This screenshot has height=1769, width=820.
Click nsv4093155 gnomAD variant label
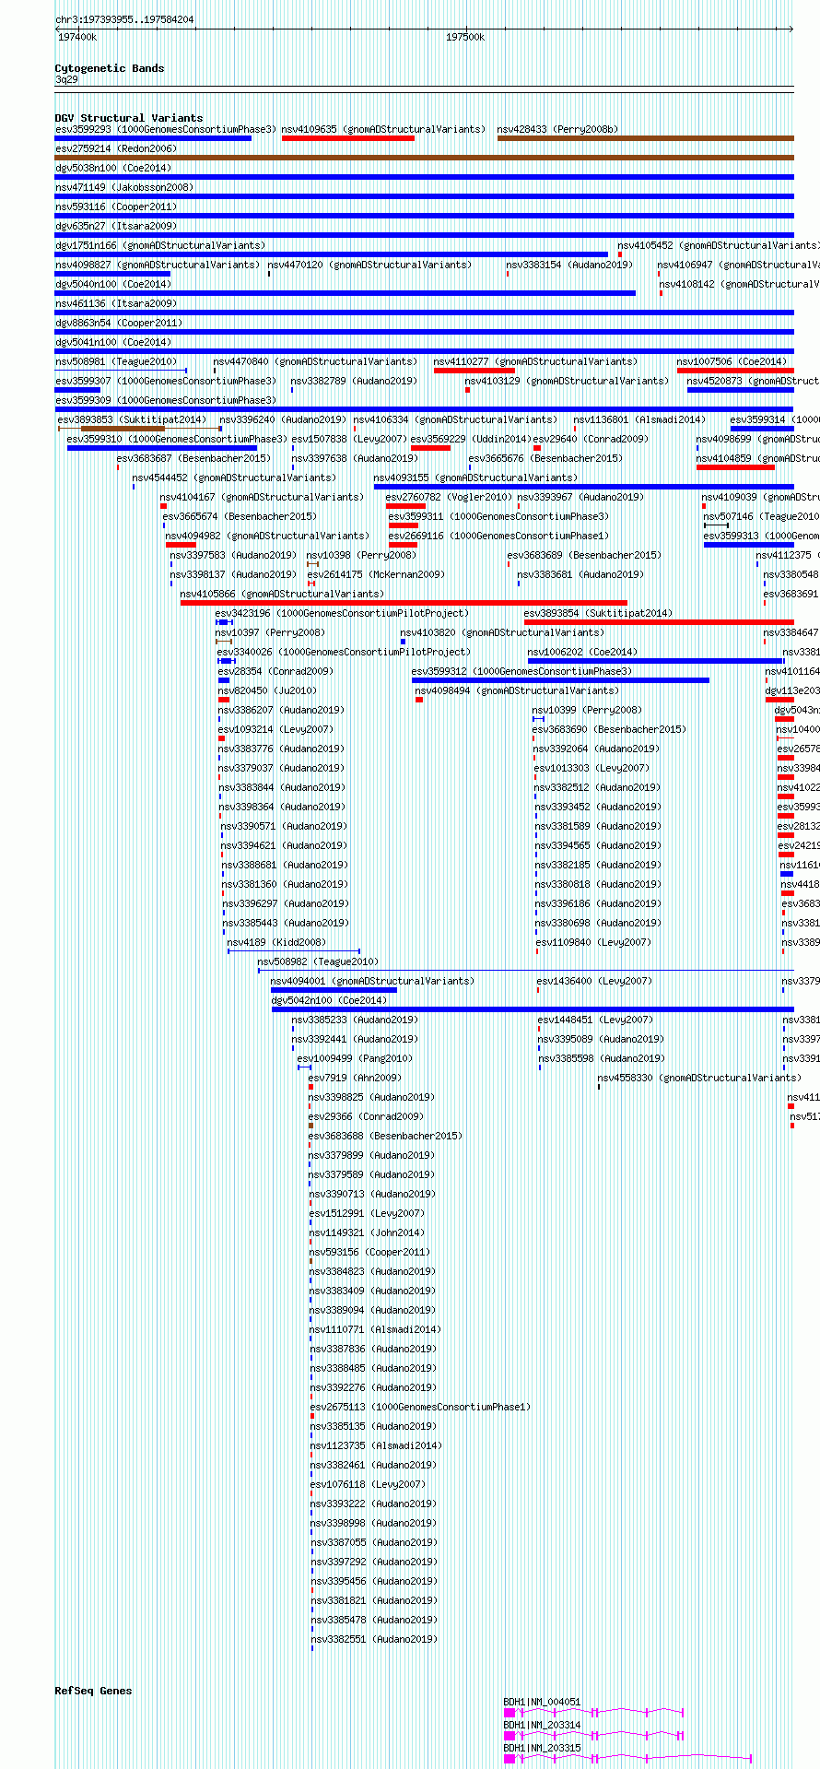(475, 478)
